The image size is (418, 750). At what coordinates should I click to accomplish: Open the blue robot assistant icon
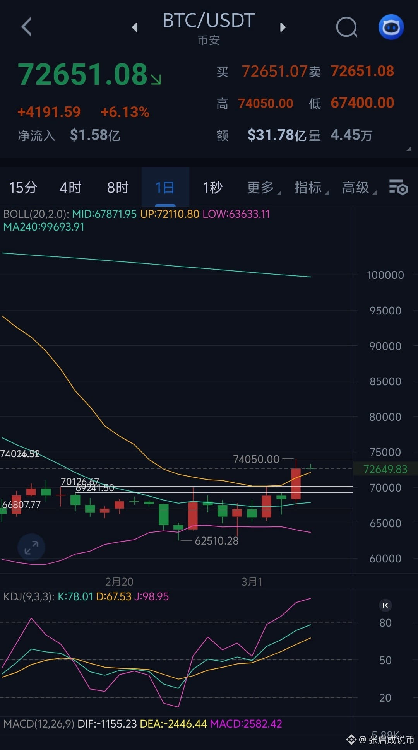click(x=391, y=27)
